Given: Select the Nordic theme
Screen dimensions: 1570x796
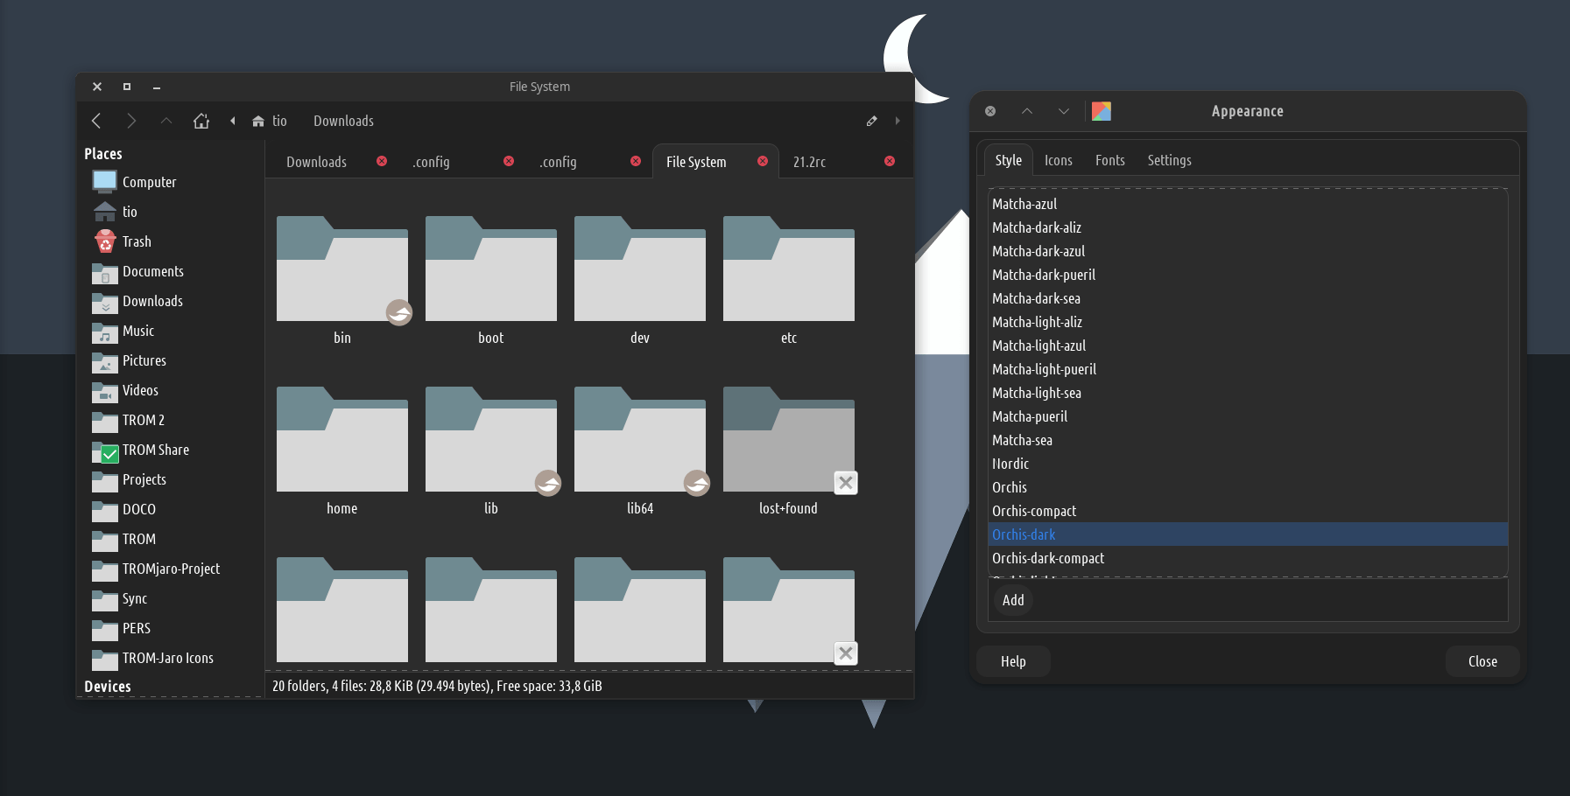Looking at the screenshot, I should pos(1010,464).
